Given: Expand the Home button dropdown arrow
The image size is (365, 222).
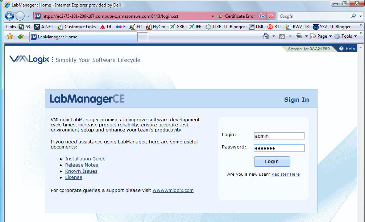Looking at the screenshot, I should click(x=274, y=36).
